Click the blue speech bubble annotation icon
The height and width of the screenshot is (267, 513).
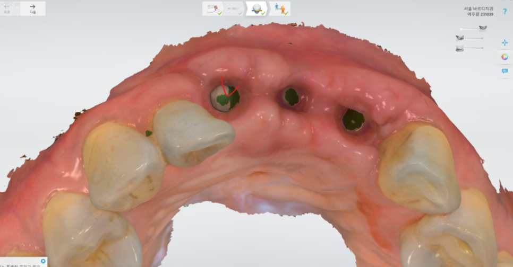505,71
